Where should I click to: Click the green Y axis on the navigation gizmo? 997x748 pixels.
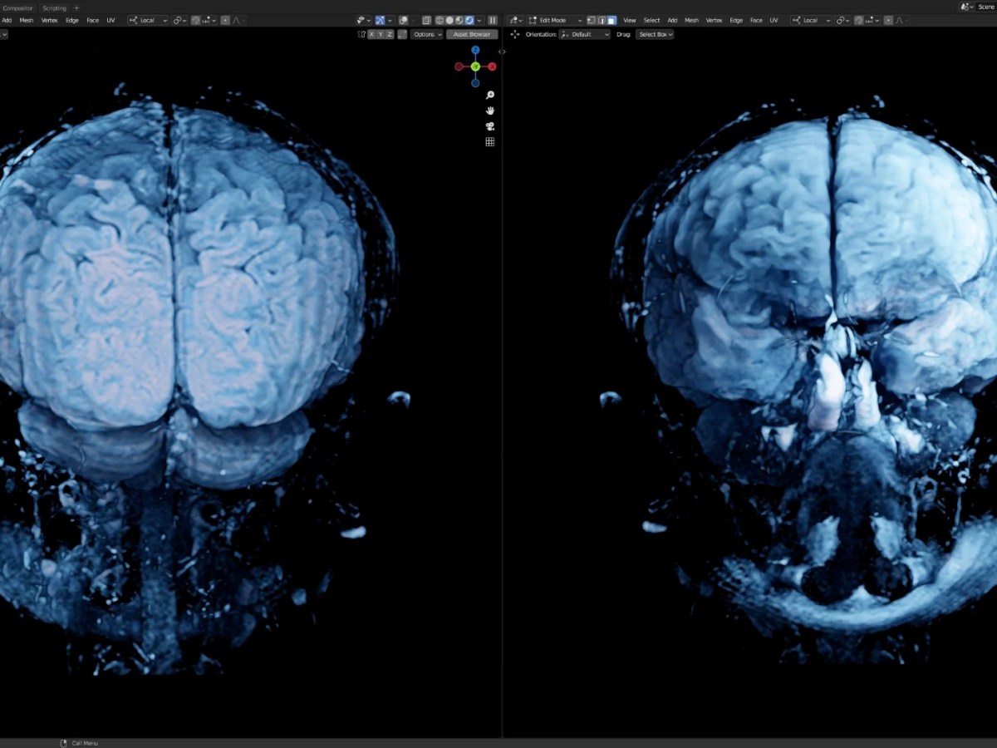(475, 66)
